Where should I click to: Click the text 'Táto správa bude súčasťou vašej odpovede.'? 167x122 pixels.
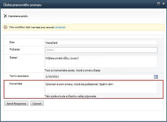(71, 96)
